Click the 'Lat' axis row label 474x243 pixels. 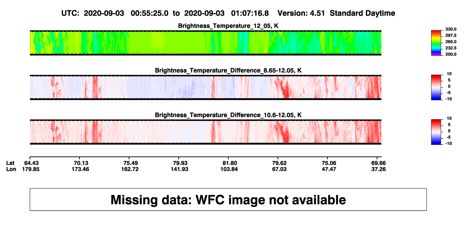click(10, 163)
